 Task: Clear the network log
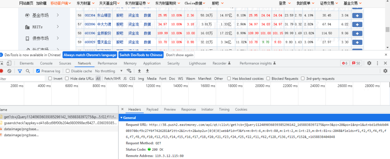[9, 71]
